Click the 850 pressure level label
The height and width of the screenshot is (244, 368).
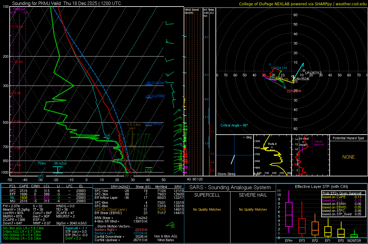tap(6, 161)
